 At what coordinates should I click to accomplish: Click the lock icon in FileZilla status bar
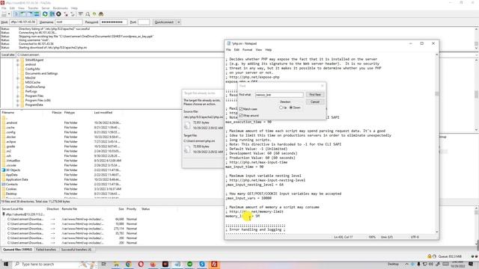coord(430,256)
